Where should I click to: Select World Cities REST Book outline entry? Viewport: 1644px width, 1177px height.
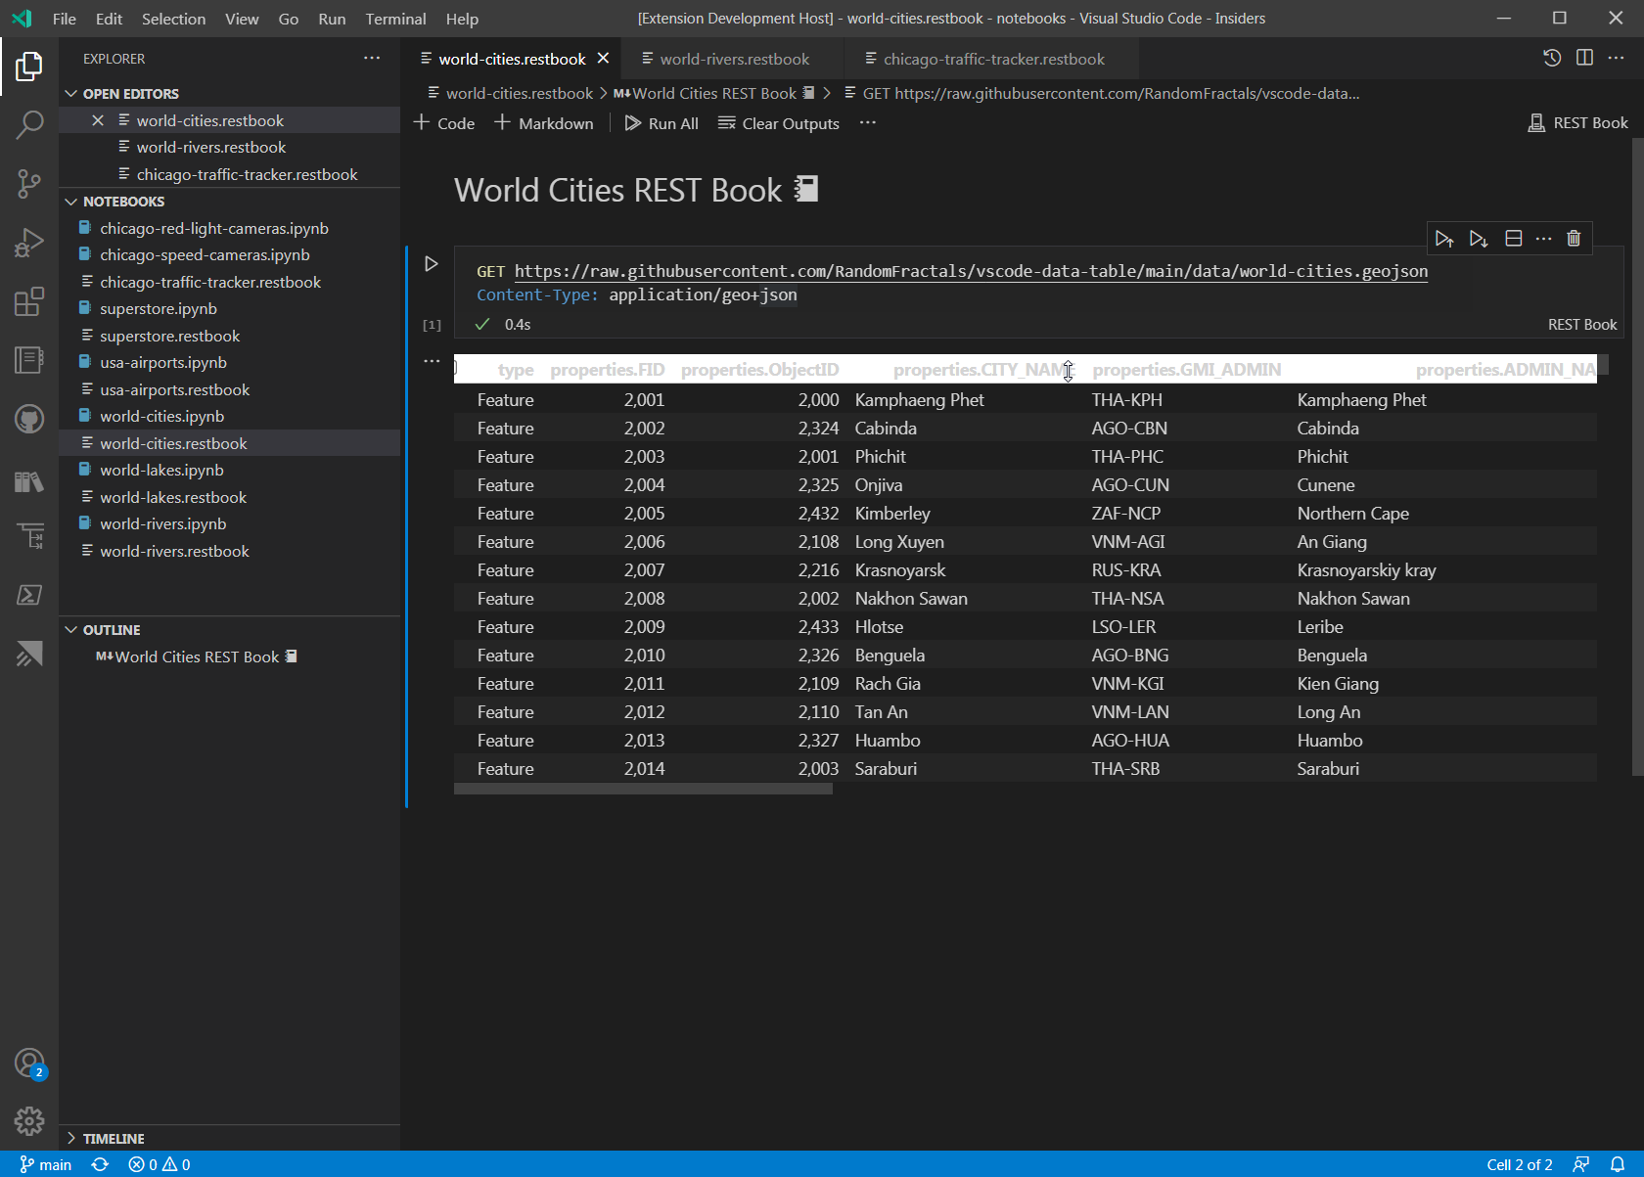pyautogui.click(x=197, y=656)
